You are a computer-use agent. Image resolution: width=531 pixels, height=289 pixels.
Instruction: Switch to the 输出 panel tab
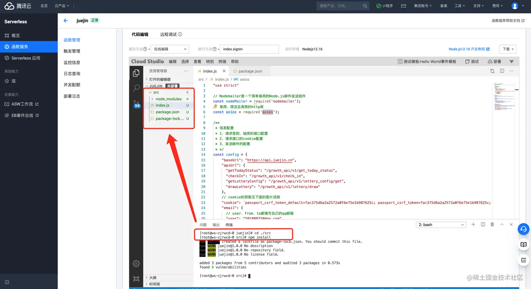click(216, 225)
